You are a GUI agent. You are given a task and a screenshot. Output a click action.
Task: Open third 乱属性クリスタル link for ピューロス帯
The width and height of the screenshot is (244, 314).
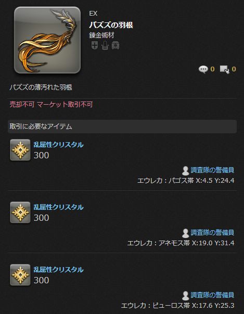pyautogui.click(x=58, y=270)
